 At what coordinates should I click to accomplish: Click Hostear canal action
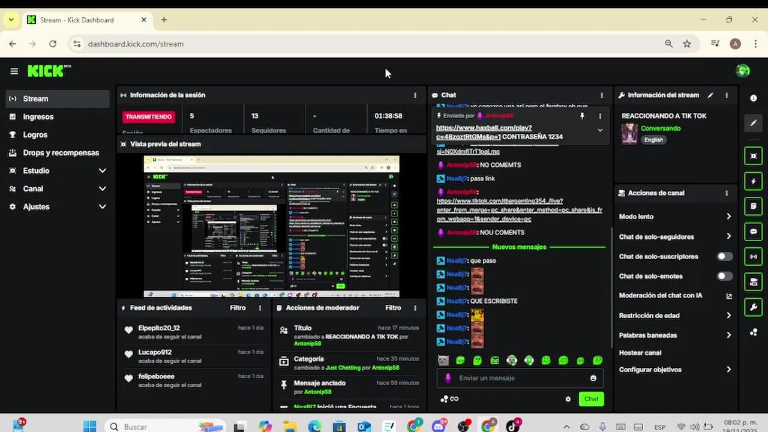[640, 353]
